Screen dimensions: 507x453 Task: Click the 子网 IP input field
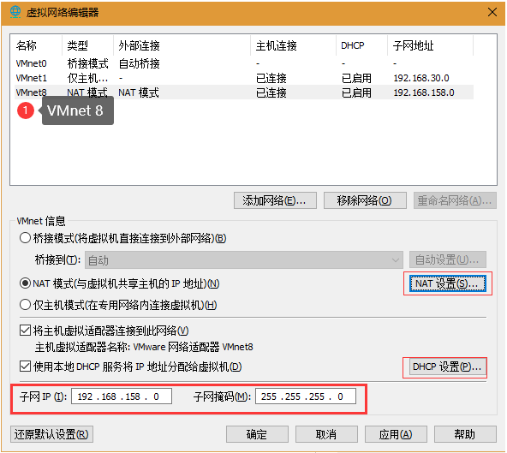click(x=122, y=396)
